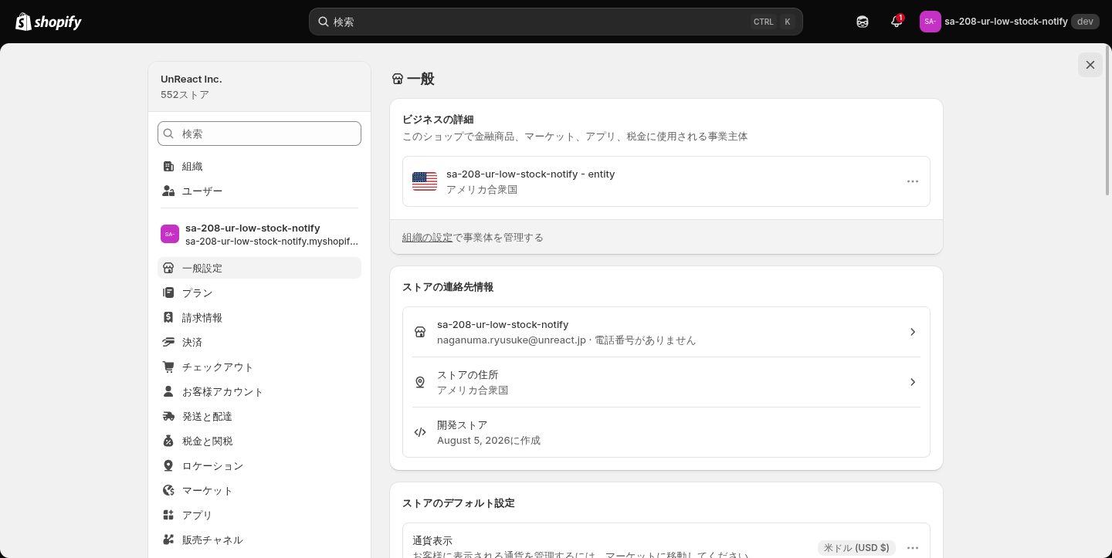This screenshot has width=1112, height=558.
Task: Click the SA- store avatar in top bar
Action: pyautogui.click(x=930, y=22)
